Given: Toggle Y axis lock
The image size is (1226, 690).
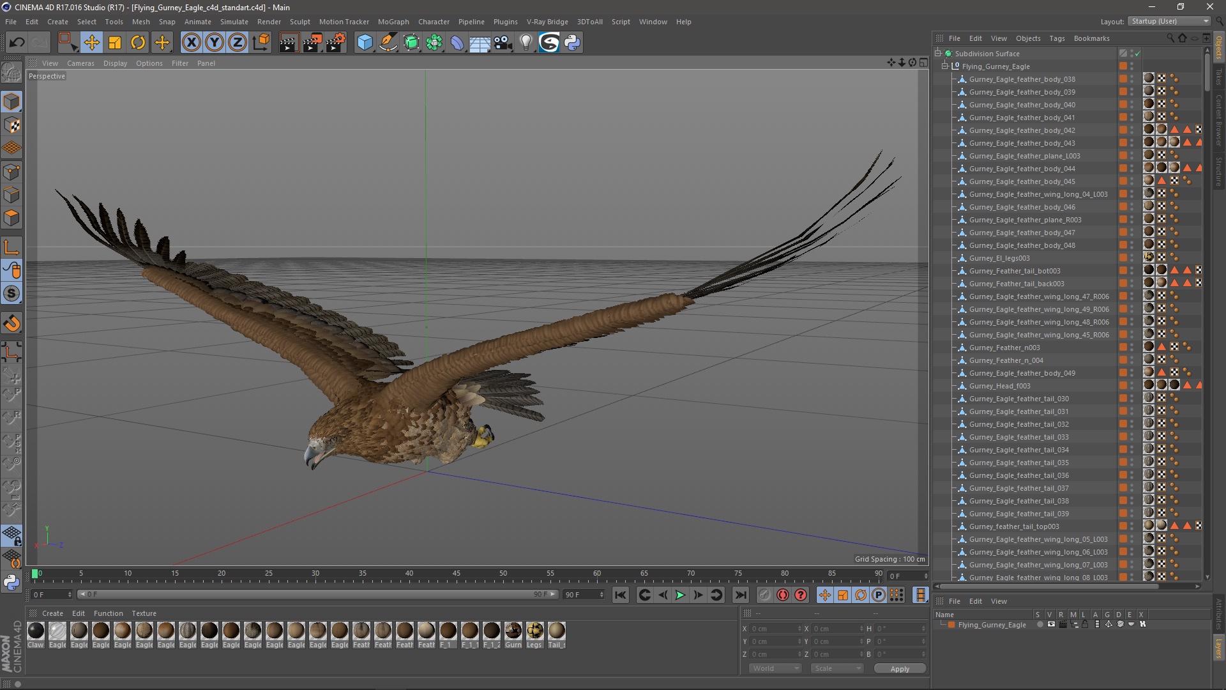Looking at the screenshot, I should 215,43.
